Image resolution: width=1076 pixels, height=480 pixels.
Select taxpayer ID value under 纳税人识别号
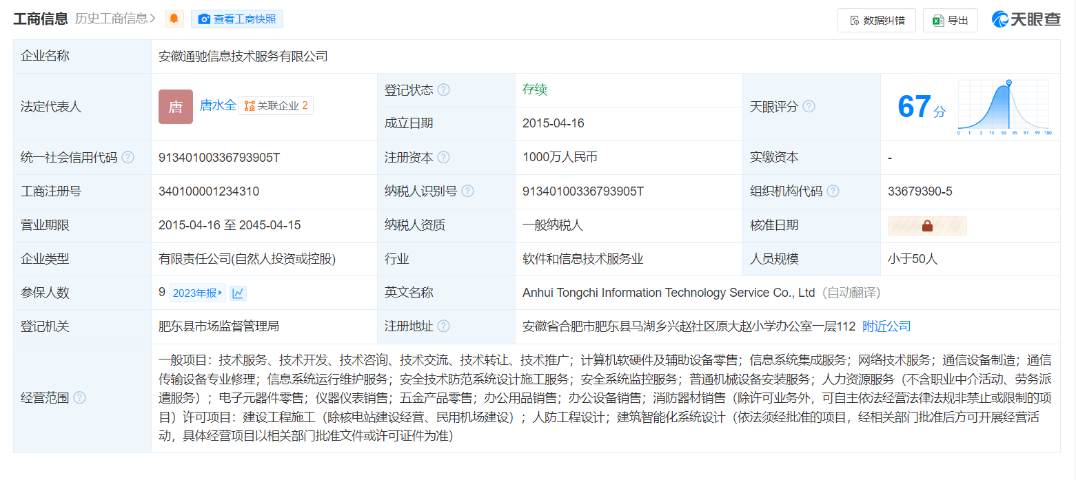tap(583, 191)
